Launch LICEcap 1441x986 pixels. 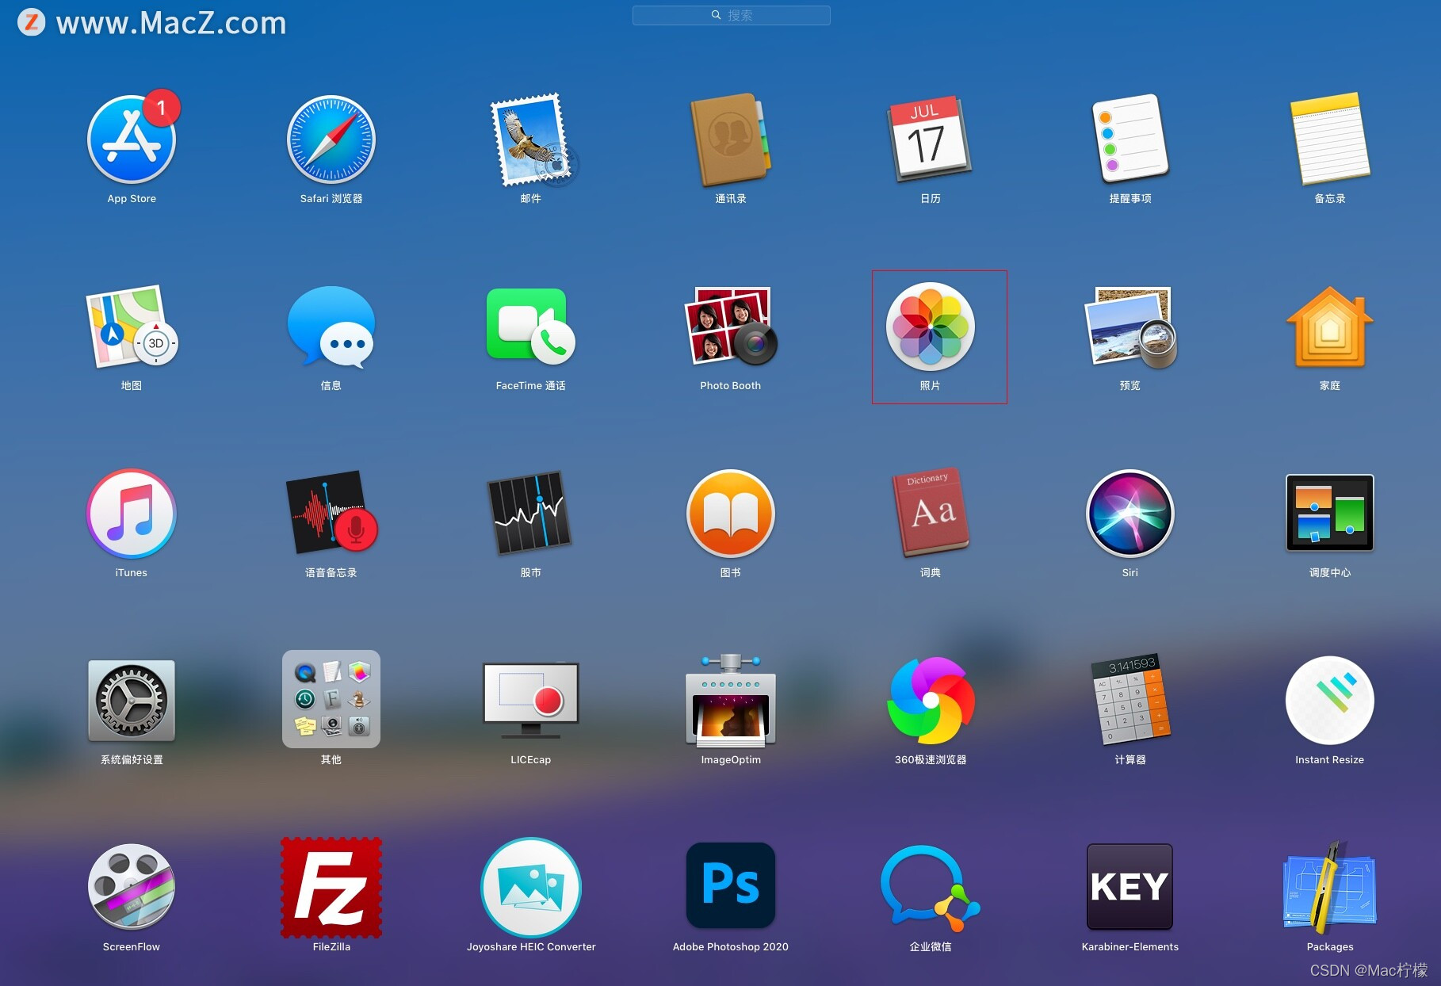coord(531,701)
